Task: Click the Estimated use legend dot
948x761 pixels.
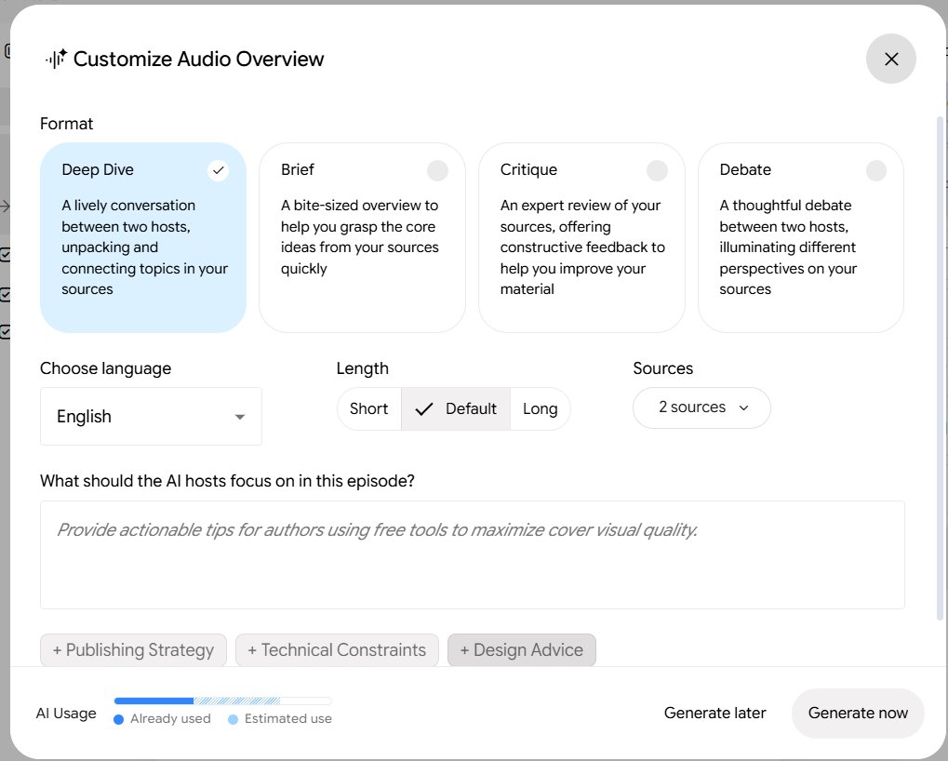Action: pos(233,719)
